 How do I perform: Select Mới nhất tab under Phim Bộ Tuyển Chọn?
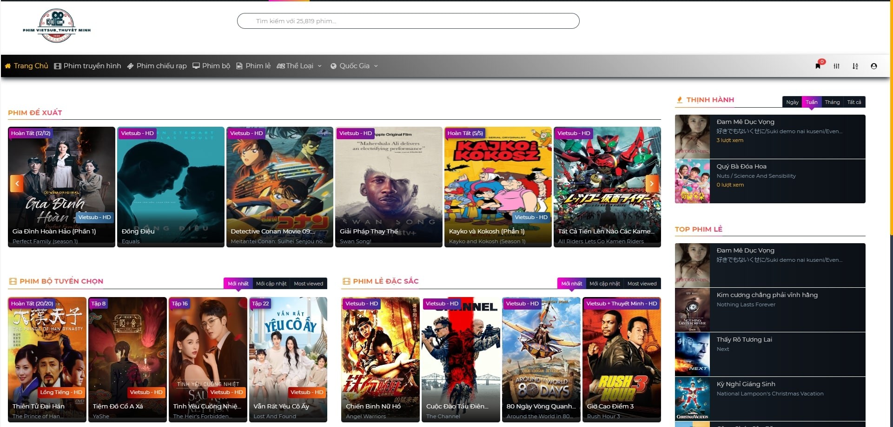(238, 284)
